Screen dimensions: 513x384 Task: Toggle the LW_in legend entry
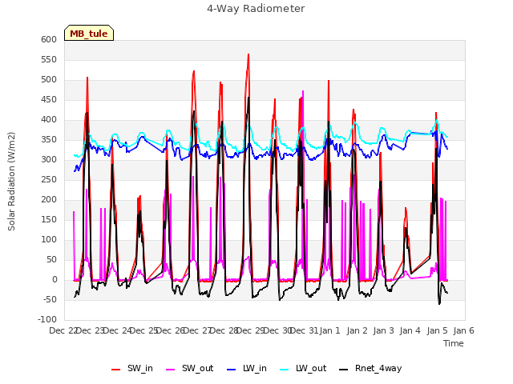(x=247, y=368)
